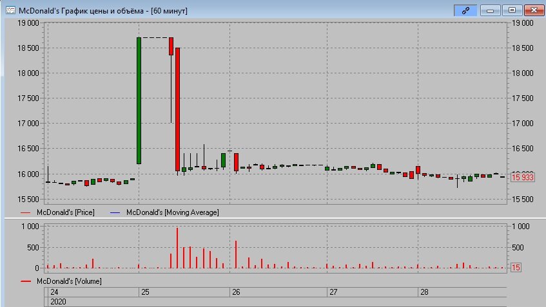Viewport: 546px width, 307px height.
Task: Click the 2020 year label on axis
Action: click(x=58, y=301)
